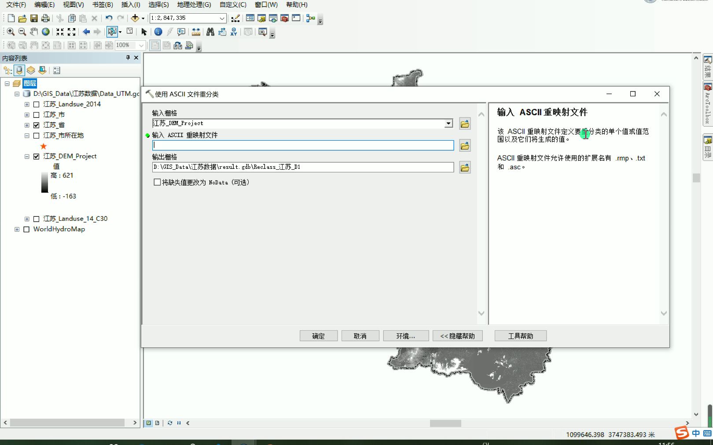Click the Zoom to Full Extent icon

(45, 32)
